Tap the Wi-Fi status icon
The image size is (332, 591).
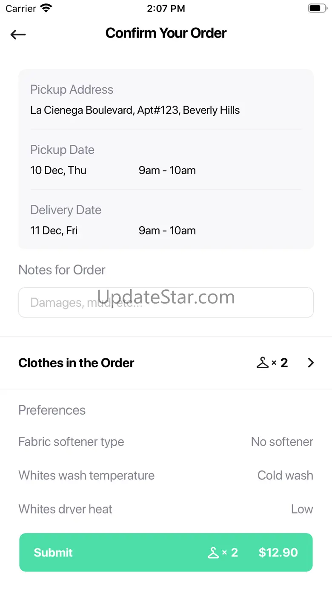click(x=46, y=8)
